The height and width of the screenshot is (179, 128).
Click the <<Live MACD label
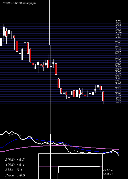(x=108, y=172)
